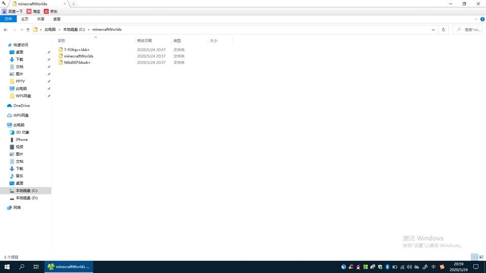
Task: Open the Sogou input method tray icon
Action: pos(442,267)
